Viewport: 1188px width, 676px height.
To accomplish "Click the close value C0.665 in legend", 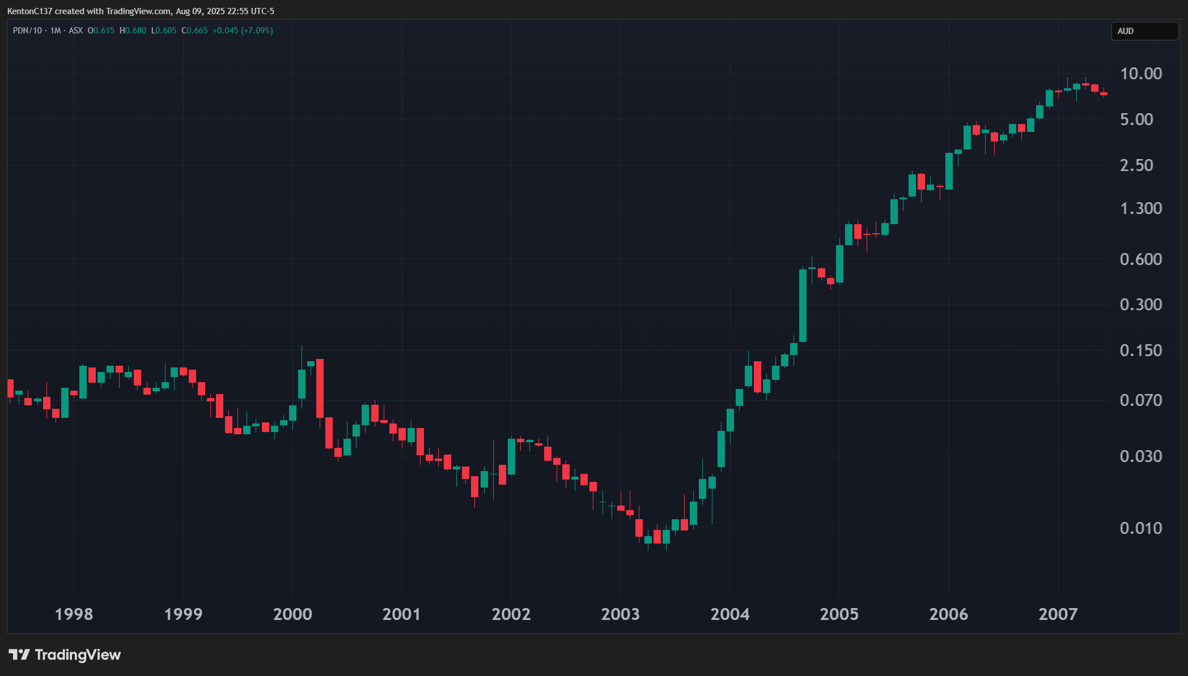I will [196, 31].
